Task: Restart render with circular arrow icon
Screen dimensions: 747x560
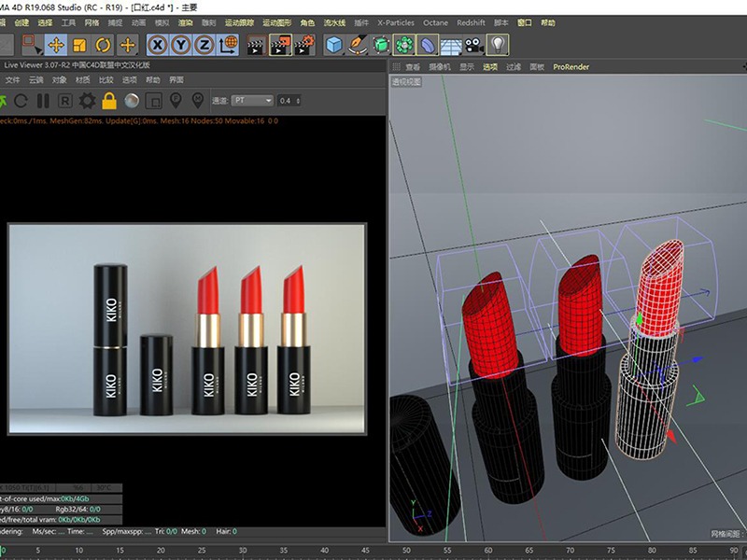Action: [21, 101]
